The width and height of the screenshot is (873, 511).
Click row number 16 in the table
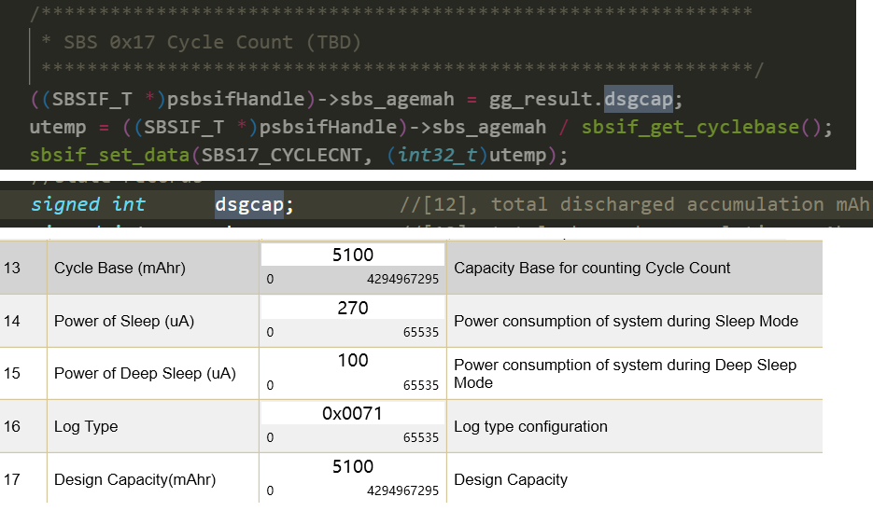point(12,426)
